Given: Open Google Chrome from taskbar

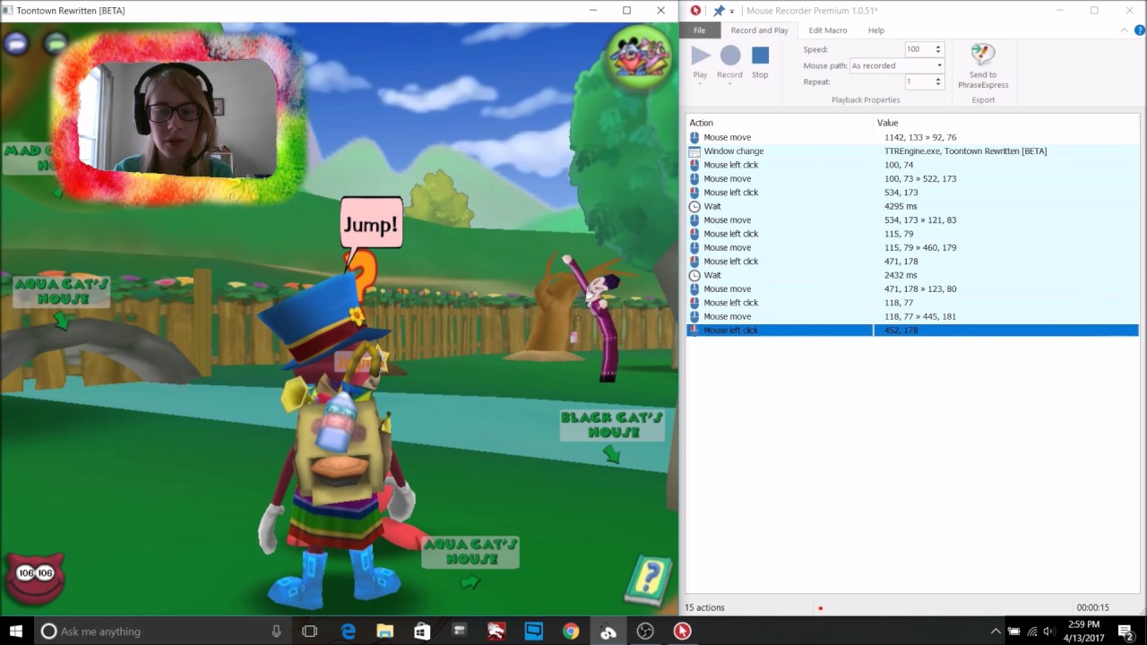Looking at the screenshot, I should pos(571,631).
